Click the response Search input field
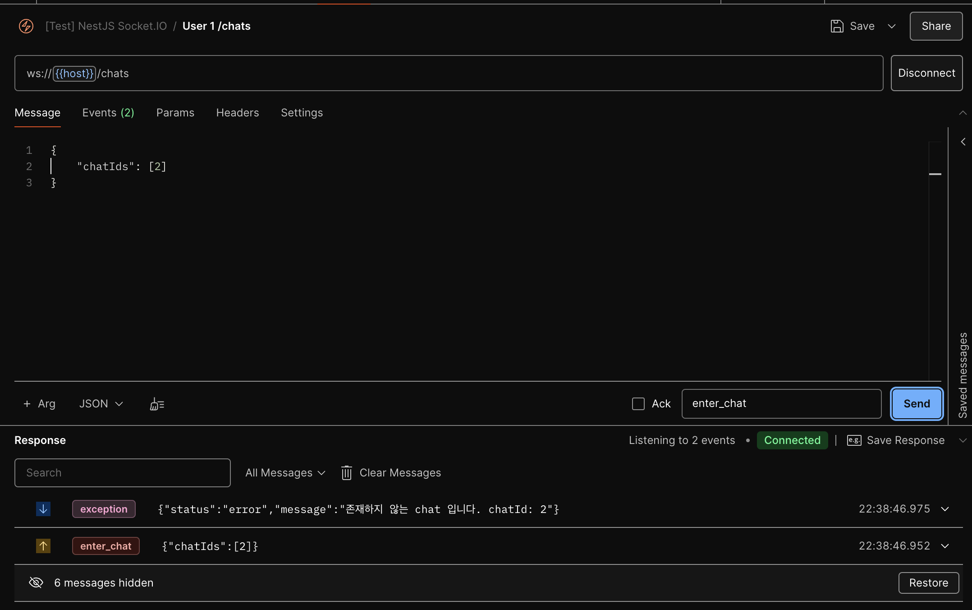 [123, 473]
